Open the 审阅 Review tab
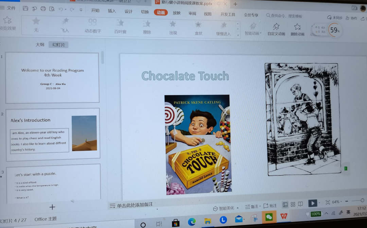 pyautogui.click(x=192, y=14)
